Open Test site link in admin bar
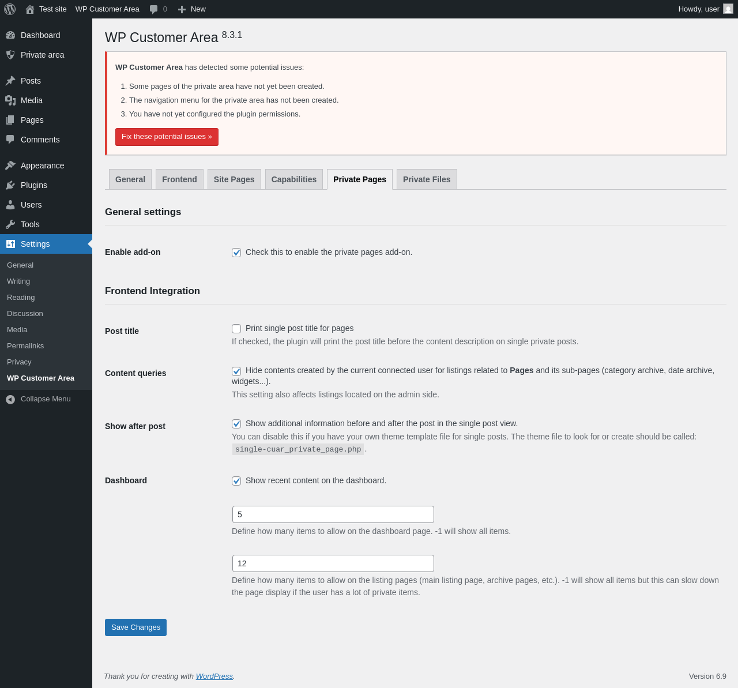Viewport: 738px width, 688px height. (x=53, y=9)
